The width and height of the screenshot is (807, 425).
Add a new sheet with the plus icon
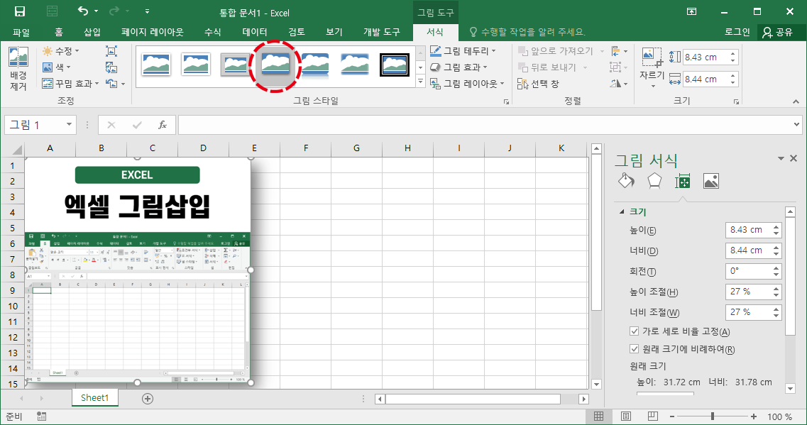coord(147,398)
